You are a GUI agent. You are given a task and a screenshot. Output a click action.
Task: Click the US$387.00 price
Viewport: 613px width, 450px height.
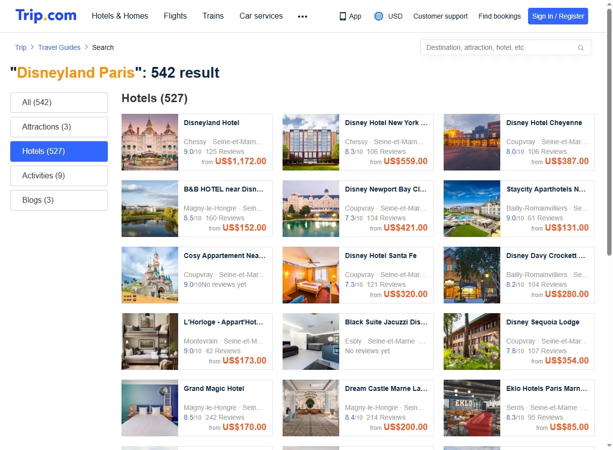click(x=567, y=161)
